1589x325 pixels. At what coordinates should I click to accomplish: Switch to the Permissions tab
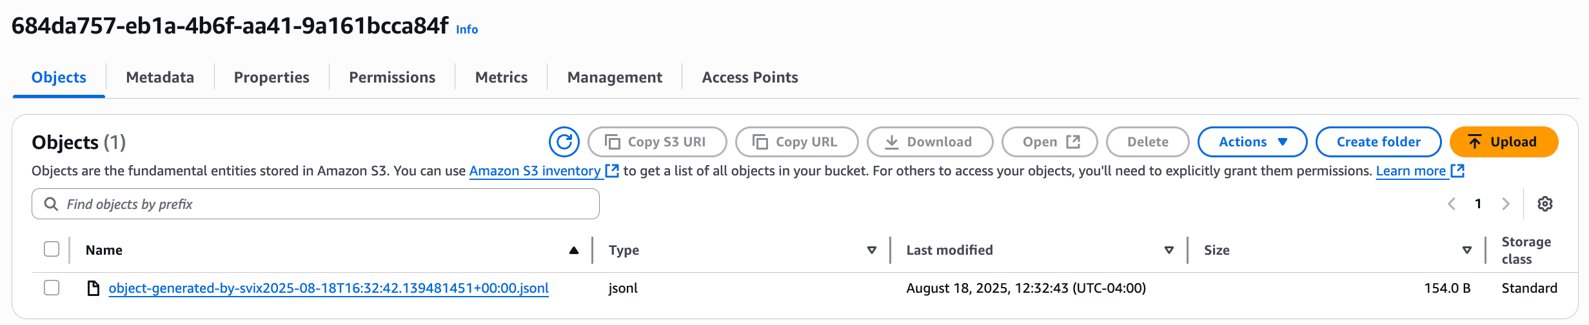392,77
